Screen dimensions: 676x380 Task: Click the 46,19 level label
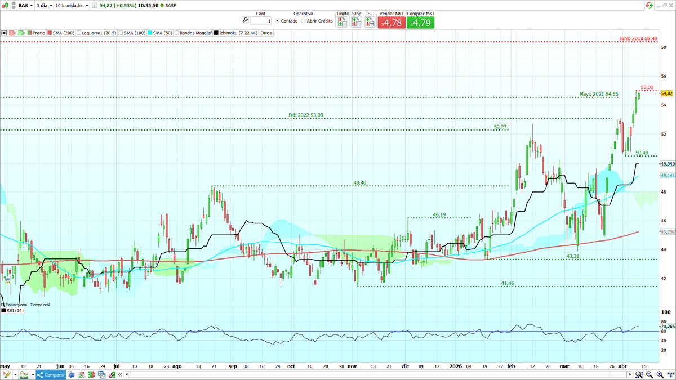[439, 215]
